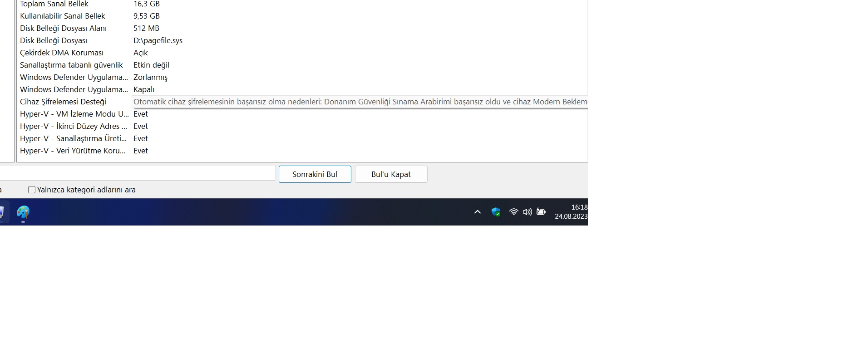Show hidden tray icons with the chevron
The image size is (853, 363).
478,212
